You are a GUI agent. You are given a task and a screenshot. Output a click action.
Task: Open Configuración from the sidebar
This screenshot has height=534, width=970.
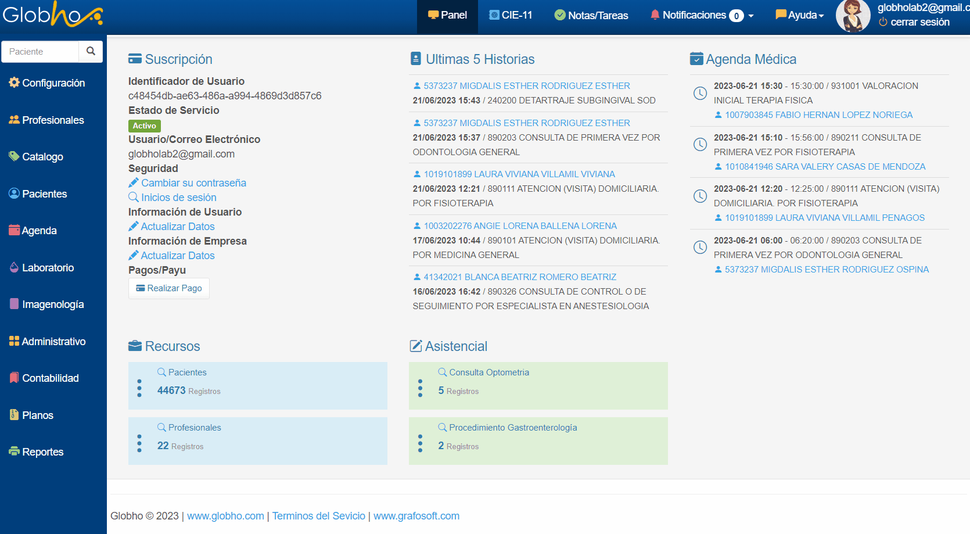click(47, 83)
